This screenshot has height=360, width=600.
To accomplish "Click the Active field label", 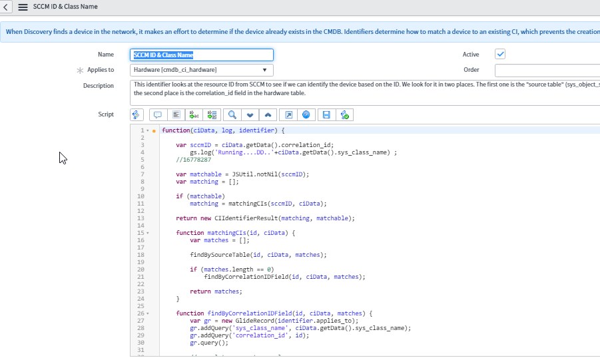I will [x=471, y=55].
